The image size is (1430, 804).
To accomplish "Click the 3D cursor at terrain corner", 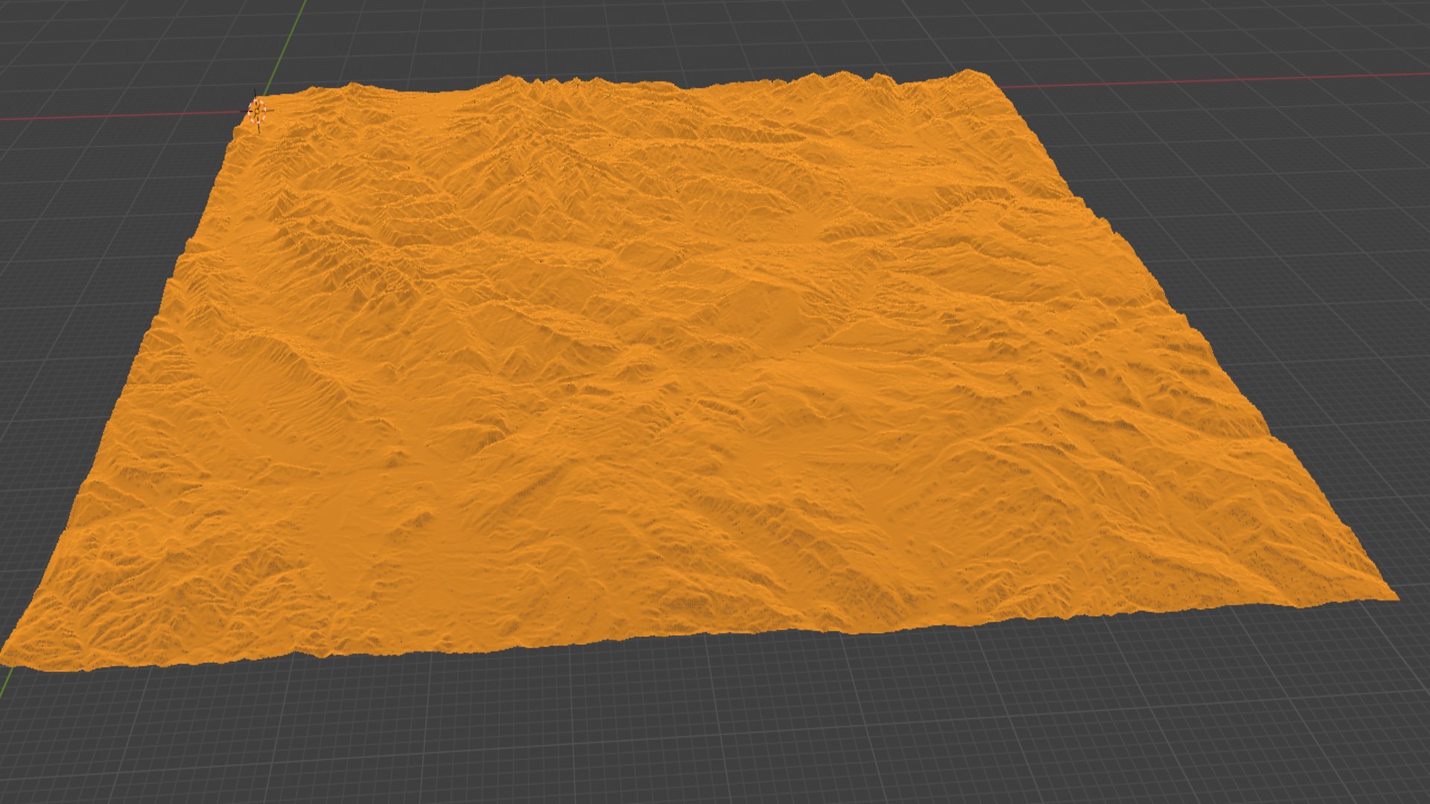I will coord(257,111).
